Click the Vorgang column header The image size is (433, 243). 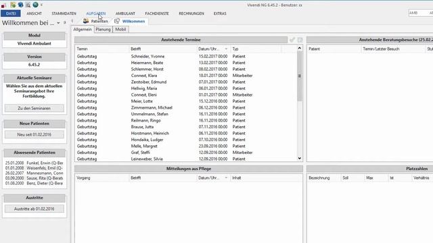(102, 178)
